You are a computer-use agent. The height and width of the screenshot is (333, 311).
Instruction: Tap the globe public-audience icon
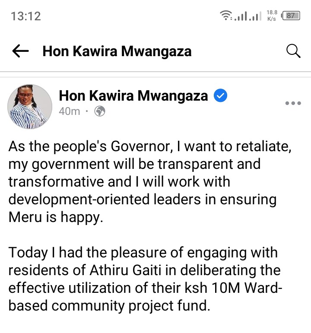[100, 111]
